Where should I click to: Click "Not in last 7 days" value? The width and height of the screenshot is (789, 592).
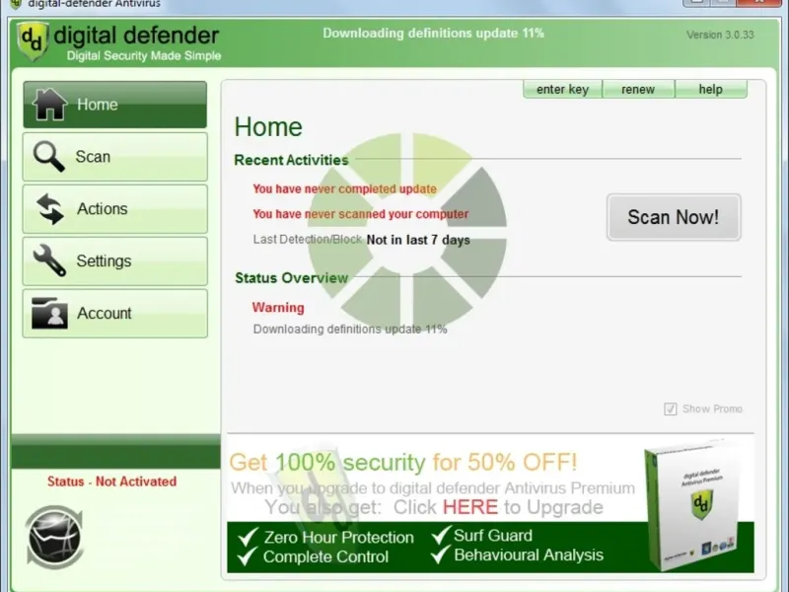(x=418, y=240)
